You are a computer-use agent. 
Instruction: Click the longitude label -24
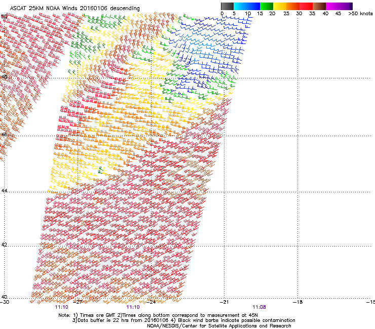151,302
